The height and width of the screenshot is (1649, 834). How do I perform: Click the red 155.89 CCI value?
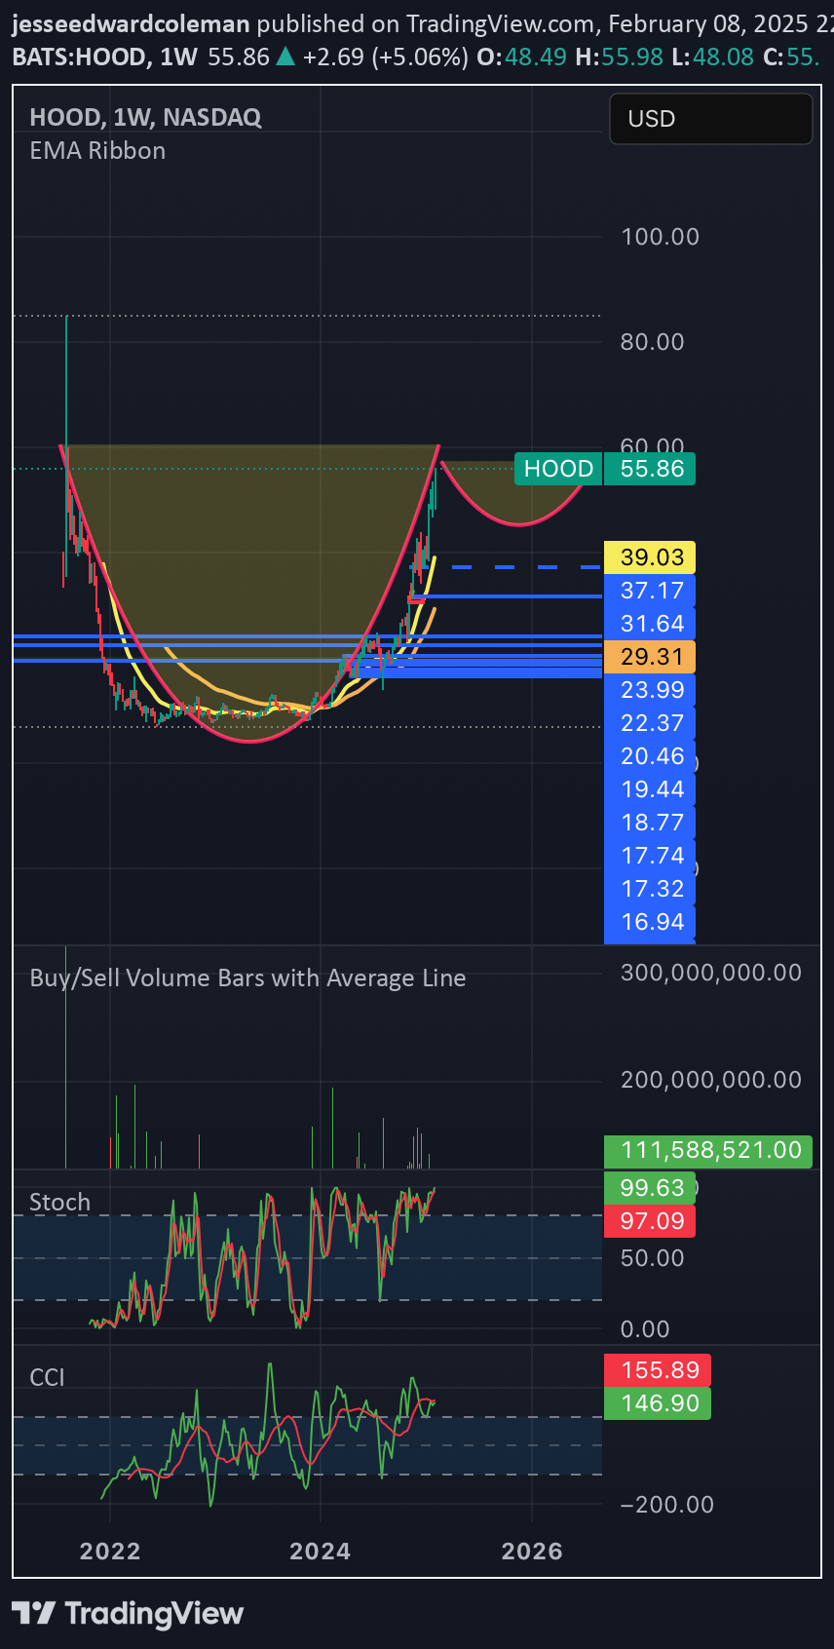(658, 1370)
